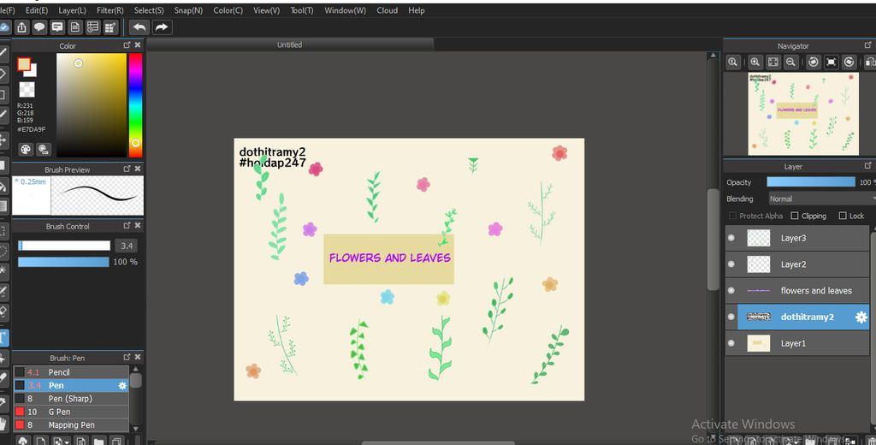Image resolution: width=876 pixels, height=445 pixels.
Task: Rotate canvas right in Navigator
Action: click(849, 62)
